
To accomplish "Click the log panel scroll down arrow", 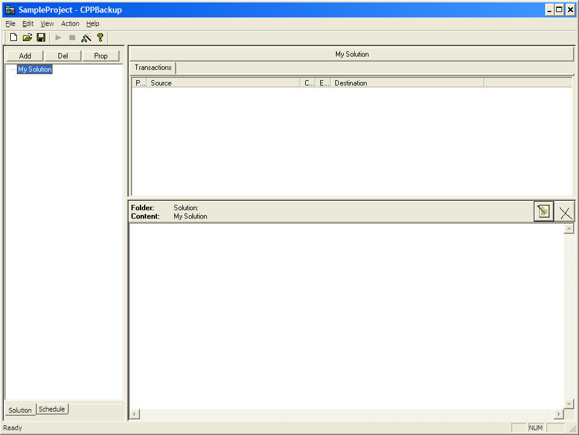I will (569, 404).
